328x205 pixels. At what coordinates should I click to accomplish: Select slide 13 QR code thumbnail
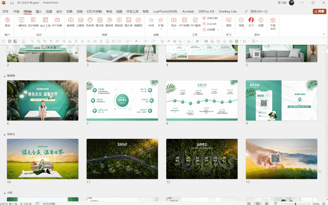click(281, 159)
